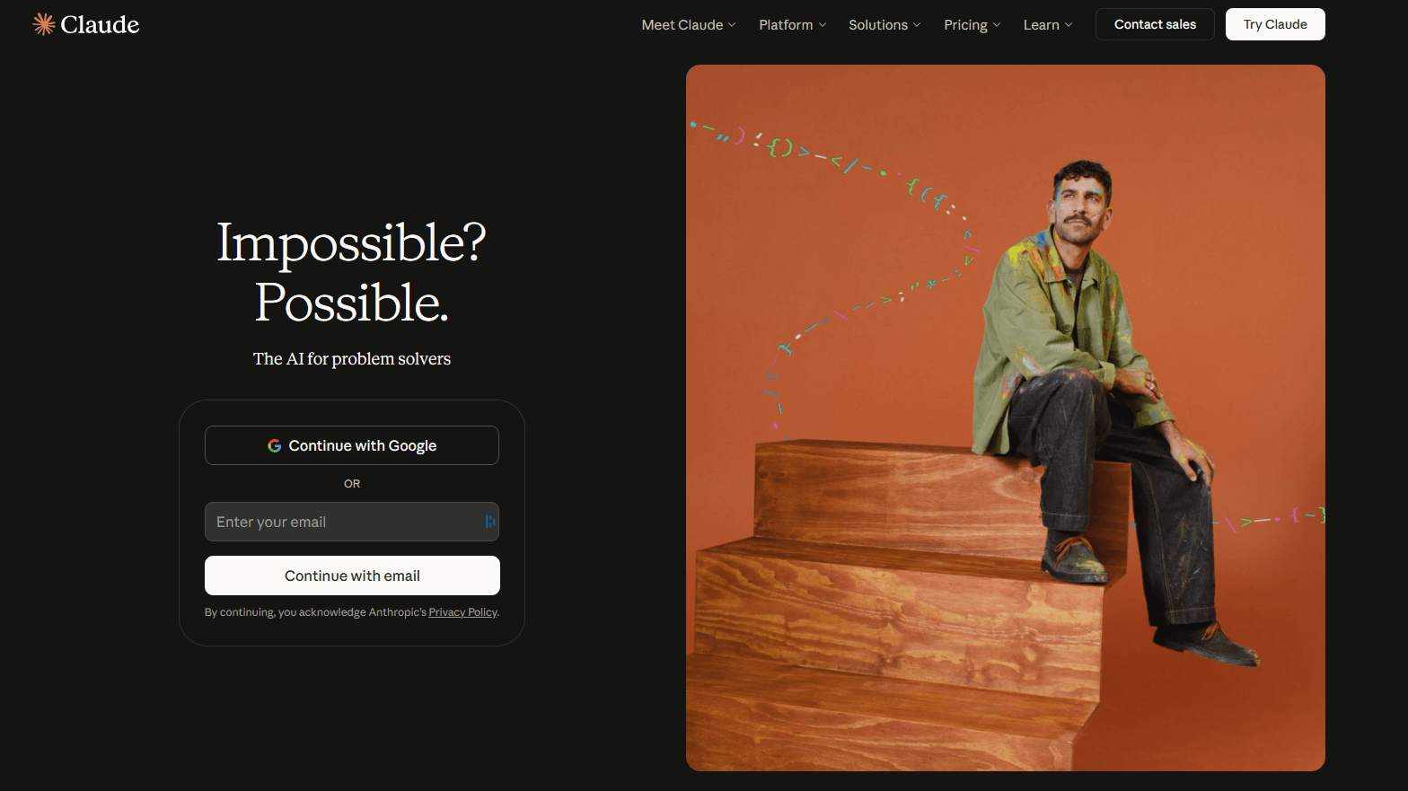This screenshot has width=1408, height=791.
Task: Expand the chevron next to Meet Claude
Action: 732,25
